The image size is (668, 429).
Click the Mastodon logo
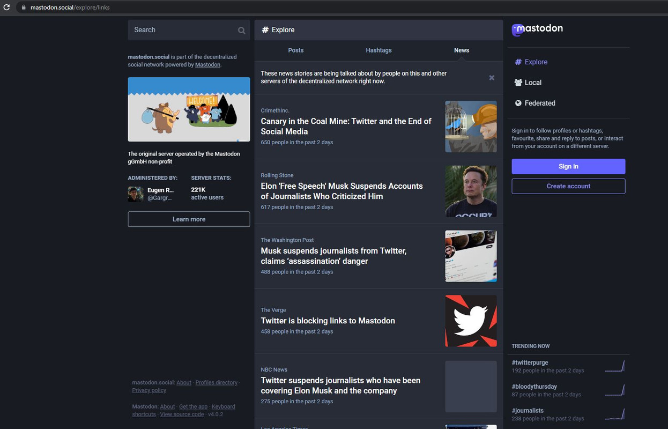click(537, 29)
